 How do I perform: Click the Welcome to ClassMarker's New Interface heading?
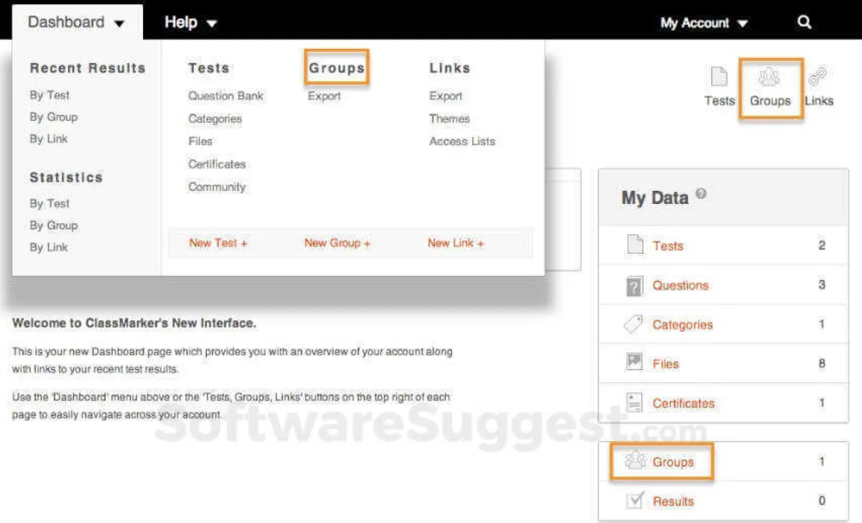[x=134, y=323]
